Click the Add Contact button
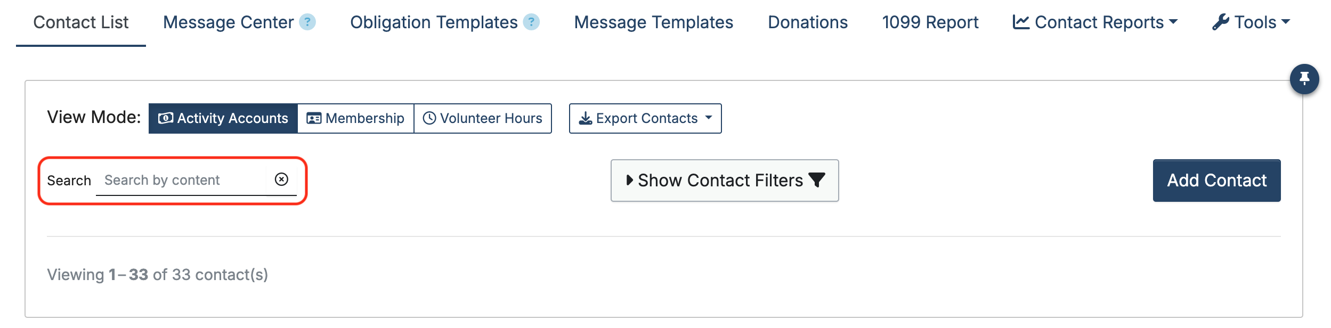This screenshot has width=1331, height=328. tap(1216, 181)
